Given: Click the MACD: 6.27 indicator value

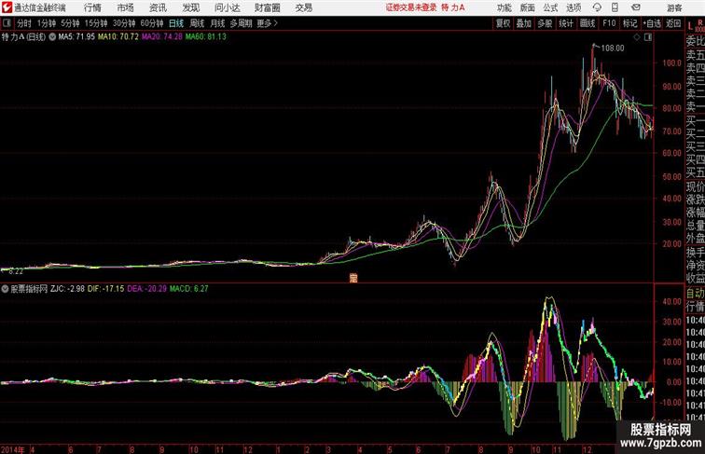Looking at the screenshot, I should tap(188, 289).
